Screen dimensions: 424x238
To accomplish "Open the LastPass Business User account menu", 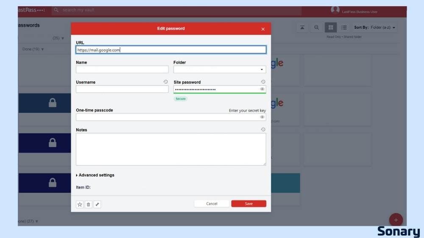I will coord(360,12).
